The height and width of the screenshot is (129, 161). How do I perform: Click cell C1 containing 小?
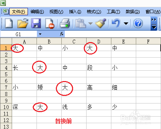pyautogui.click(x=74, y=48)
